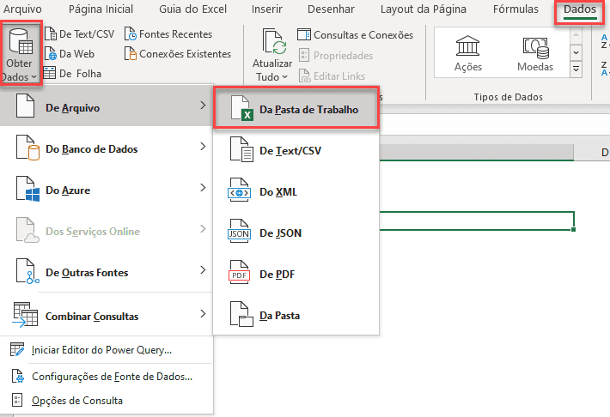Image resolution: width=610 pixels, height=417 pixels.
Task: Click the sort A to Z icon
Action: tap(605, 41)
